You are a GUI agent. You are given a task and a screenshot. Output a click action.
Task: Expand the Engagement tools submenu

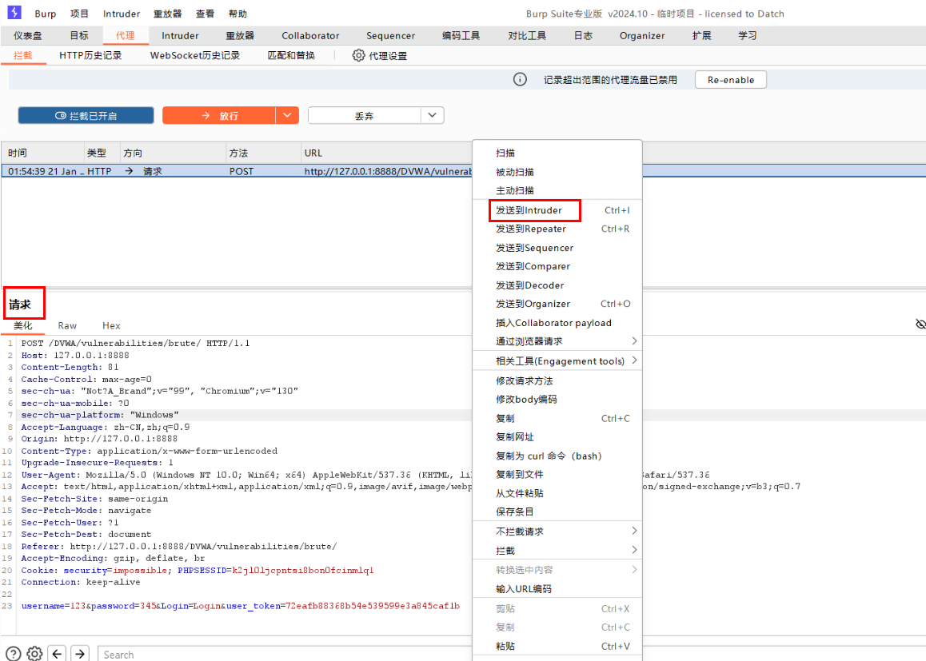tap(634, 360)
